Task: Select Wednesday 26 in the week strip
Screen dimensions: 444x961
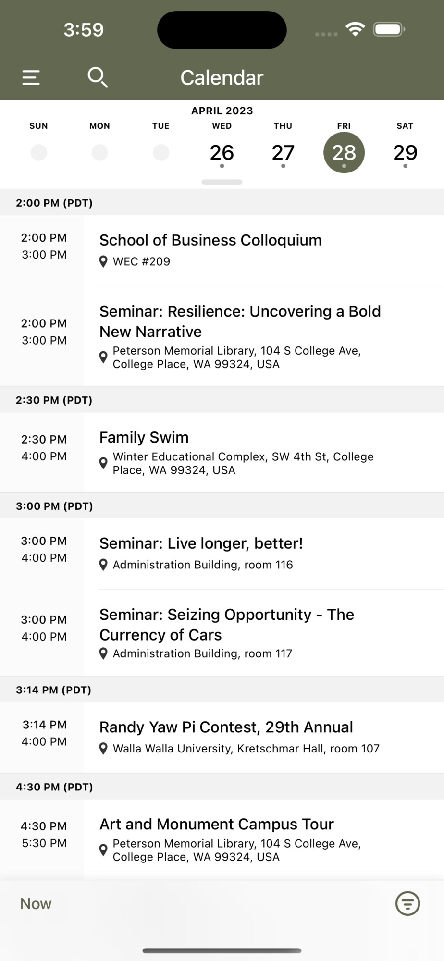Action: pyautogui.click(x=222, y=153)
